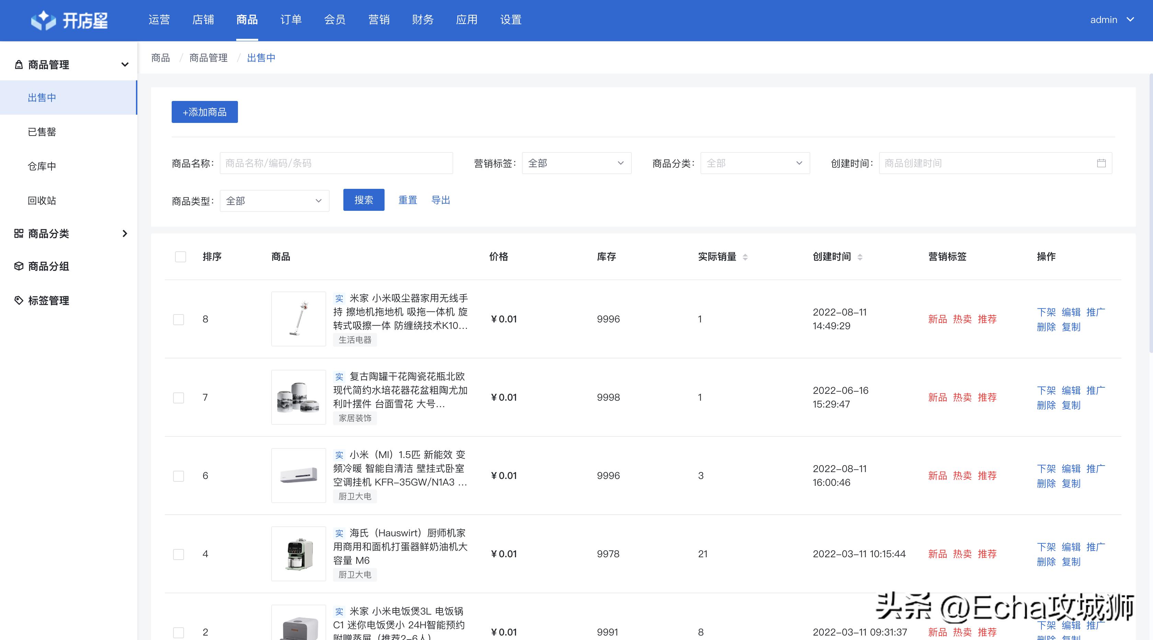Expand the 商品分类 sidebar section
The height and width of the screenshot is (640, 1153).
click(x=124, y=233)
